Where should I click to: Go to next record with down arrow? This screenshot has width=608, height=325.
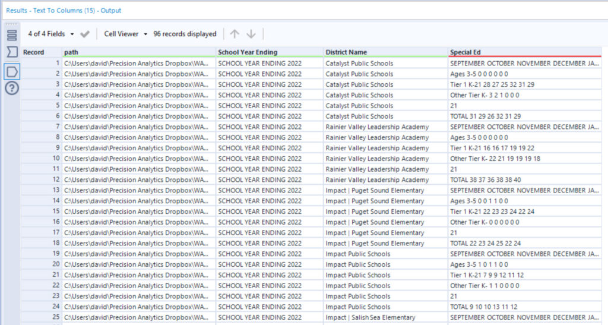click(251, 34)
